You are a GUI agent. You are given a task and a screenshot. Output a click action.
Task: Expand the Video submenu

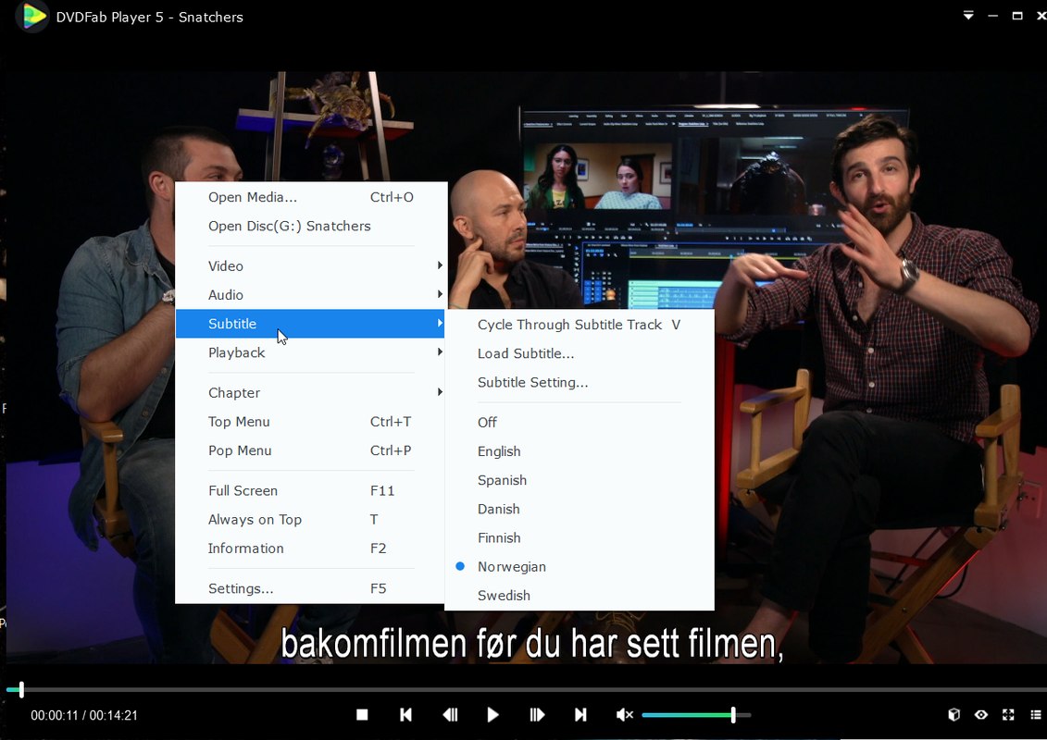point(310,266)
